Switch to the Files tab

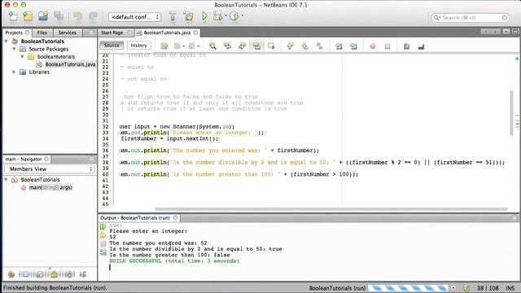[42, 33]
